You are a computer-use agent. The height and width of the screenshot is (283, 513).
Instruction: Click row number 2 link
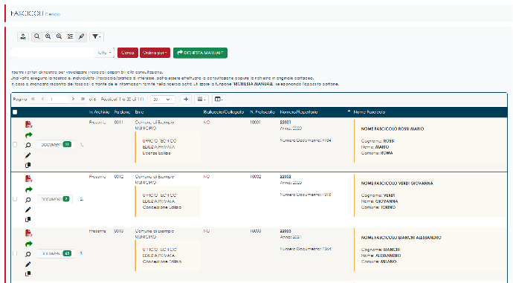(82, 199)
